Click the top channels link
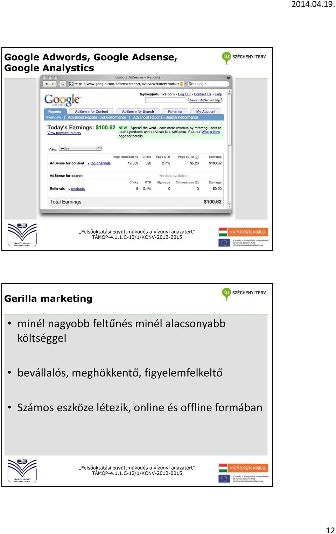Image resolution: width=336 pixels, height=534 pixels. click(x=100, y=163)
